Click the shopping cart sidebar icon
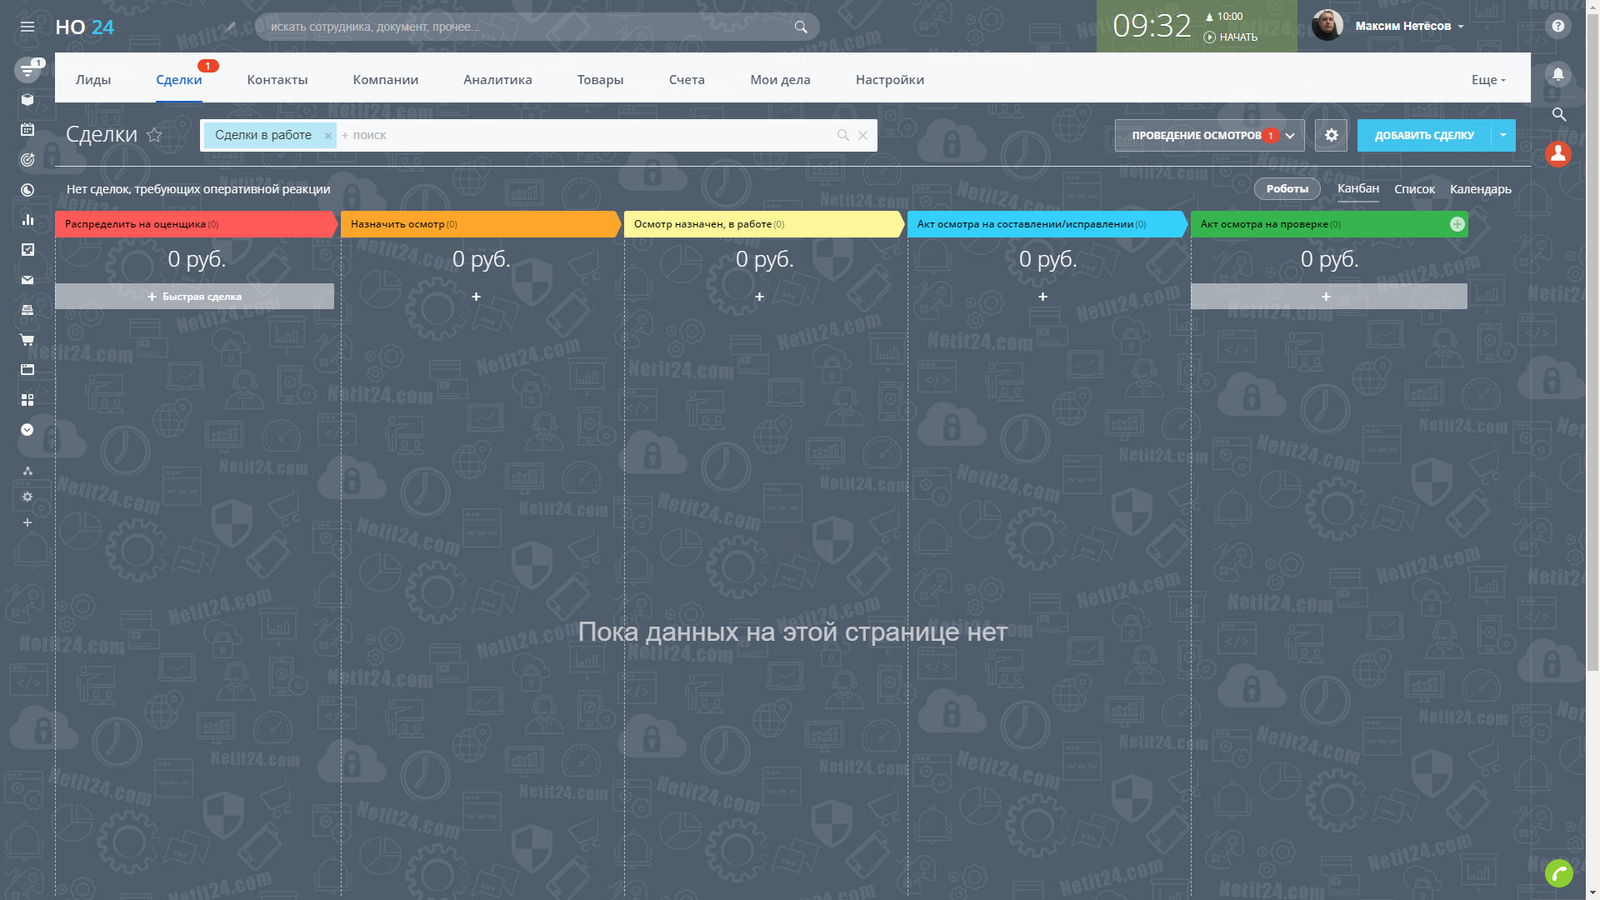 click(27, 340)
